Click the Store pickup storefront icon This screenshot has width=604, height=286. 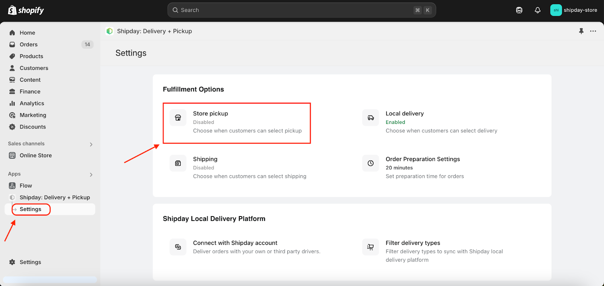coord(178,117)
